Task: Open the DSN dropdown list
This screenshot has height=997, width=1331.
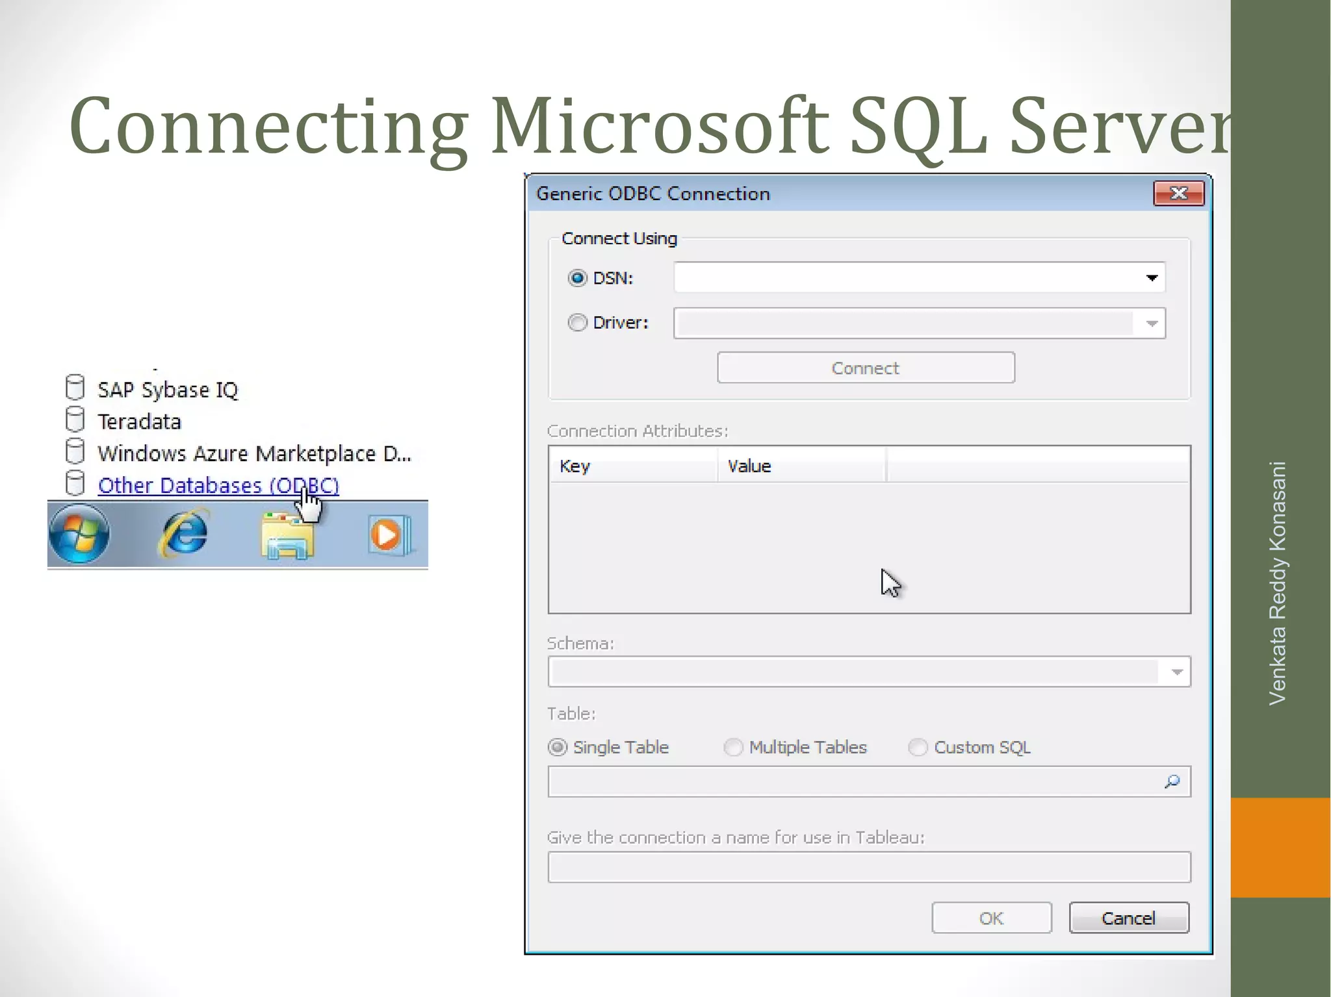Action: point(1152,278)
